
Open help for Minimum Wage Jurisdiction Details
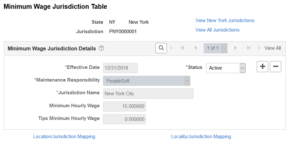(101, 48)
